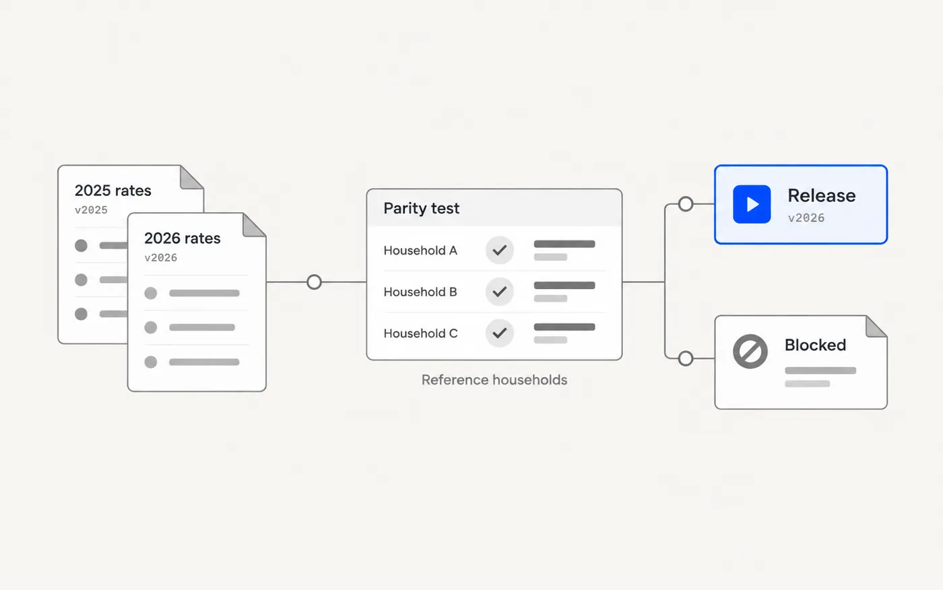
Task: Click the Release title text
Action: pos(822,195)
